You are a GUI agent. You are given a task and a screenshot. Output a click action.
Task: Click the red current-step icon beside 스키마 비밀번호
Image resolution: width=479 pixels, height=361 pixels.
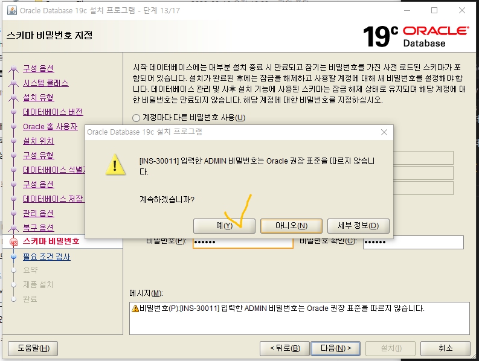click(13, 242)
